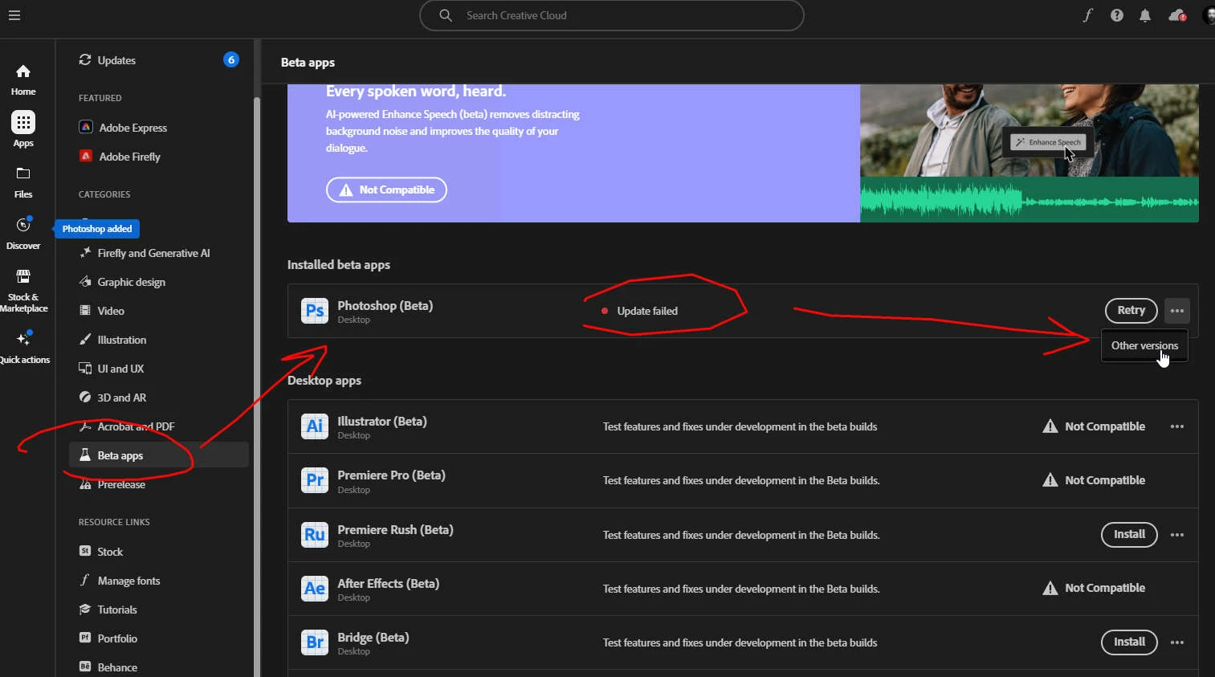Click Not Compatible label for Illustrator (Beta)
The height and width of the screenshot is (677, 1215).
coord(1105,426)
